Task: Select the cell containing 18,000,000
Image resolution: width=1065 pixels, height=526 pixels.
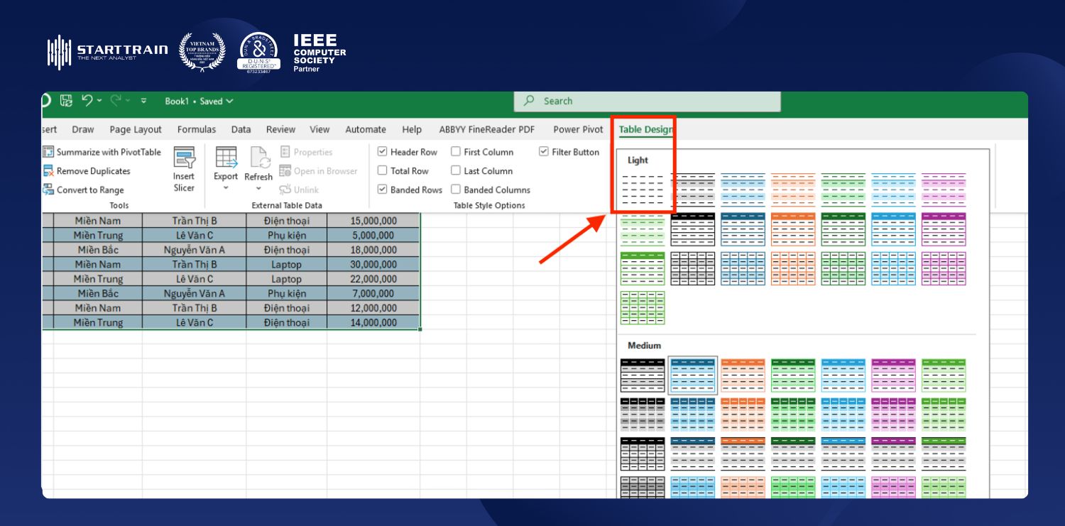Action: pos(373,250)
